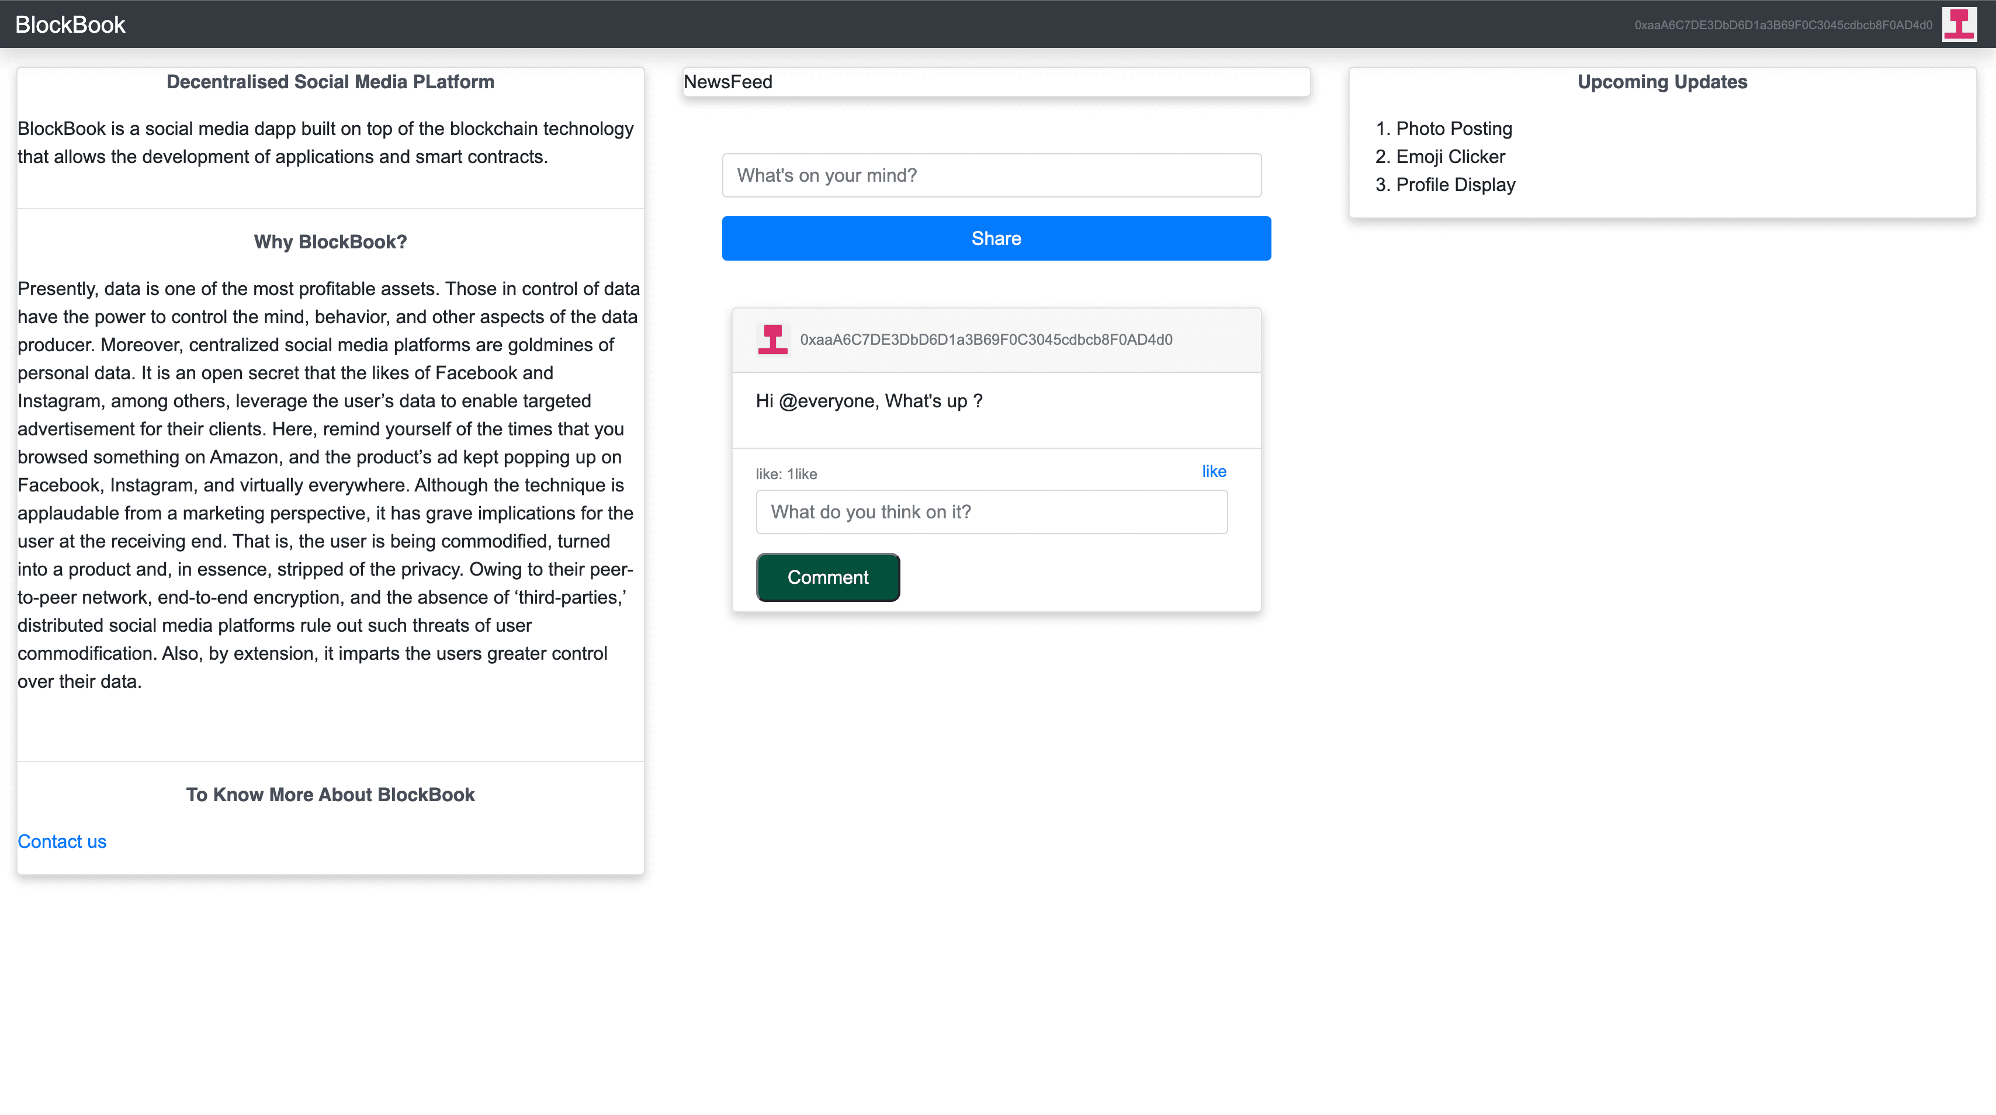
Task: Click the "Photo Posting" list item
Action: coord(1454,129)
